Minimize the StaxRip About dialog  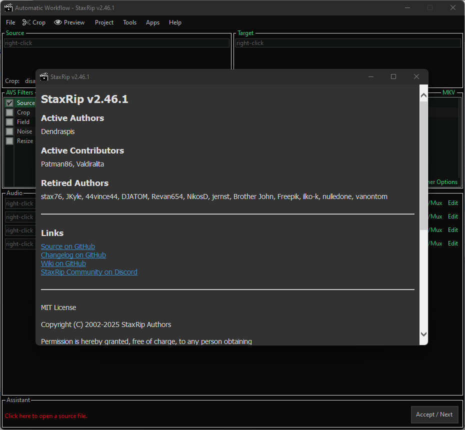370,76
